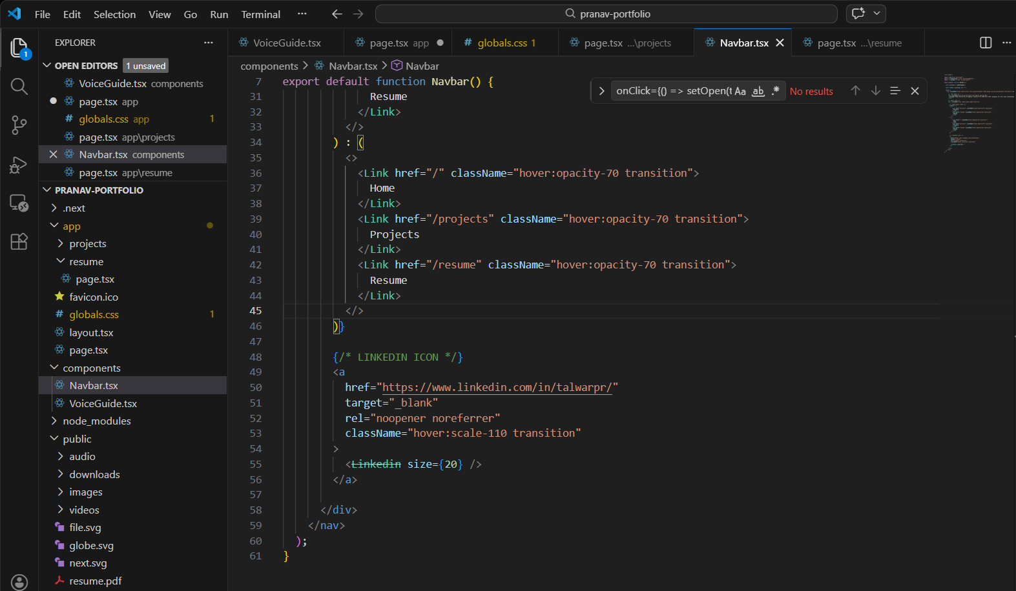
Task: Collapse the components folder in explorer
Action: [x=91, y=368]
